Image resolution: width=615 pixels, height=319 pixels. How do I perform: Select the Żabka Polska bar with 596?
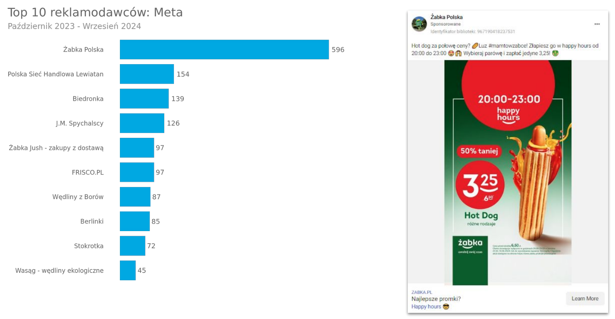pos(224,50)
